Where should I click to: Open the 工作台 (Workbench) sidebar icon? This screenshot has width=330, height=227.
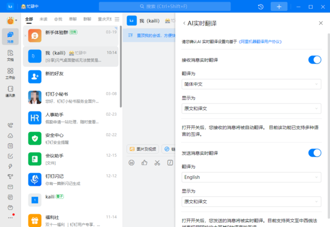coord(10,73)
